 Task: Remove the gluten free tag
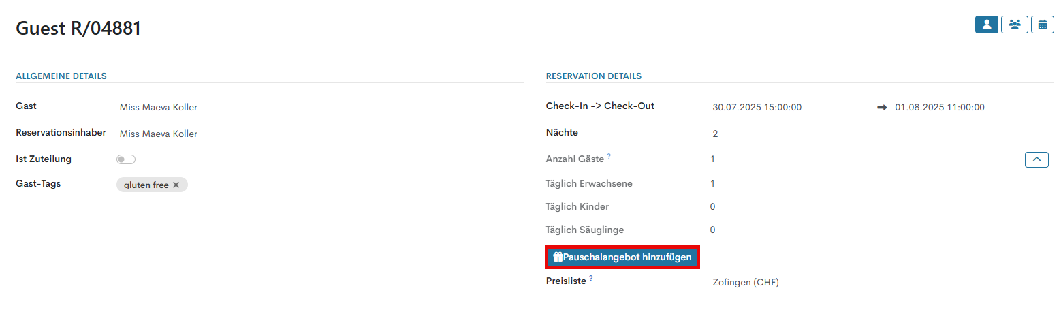point(176,185)
